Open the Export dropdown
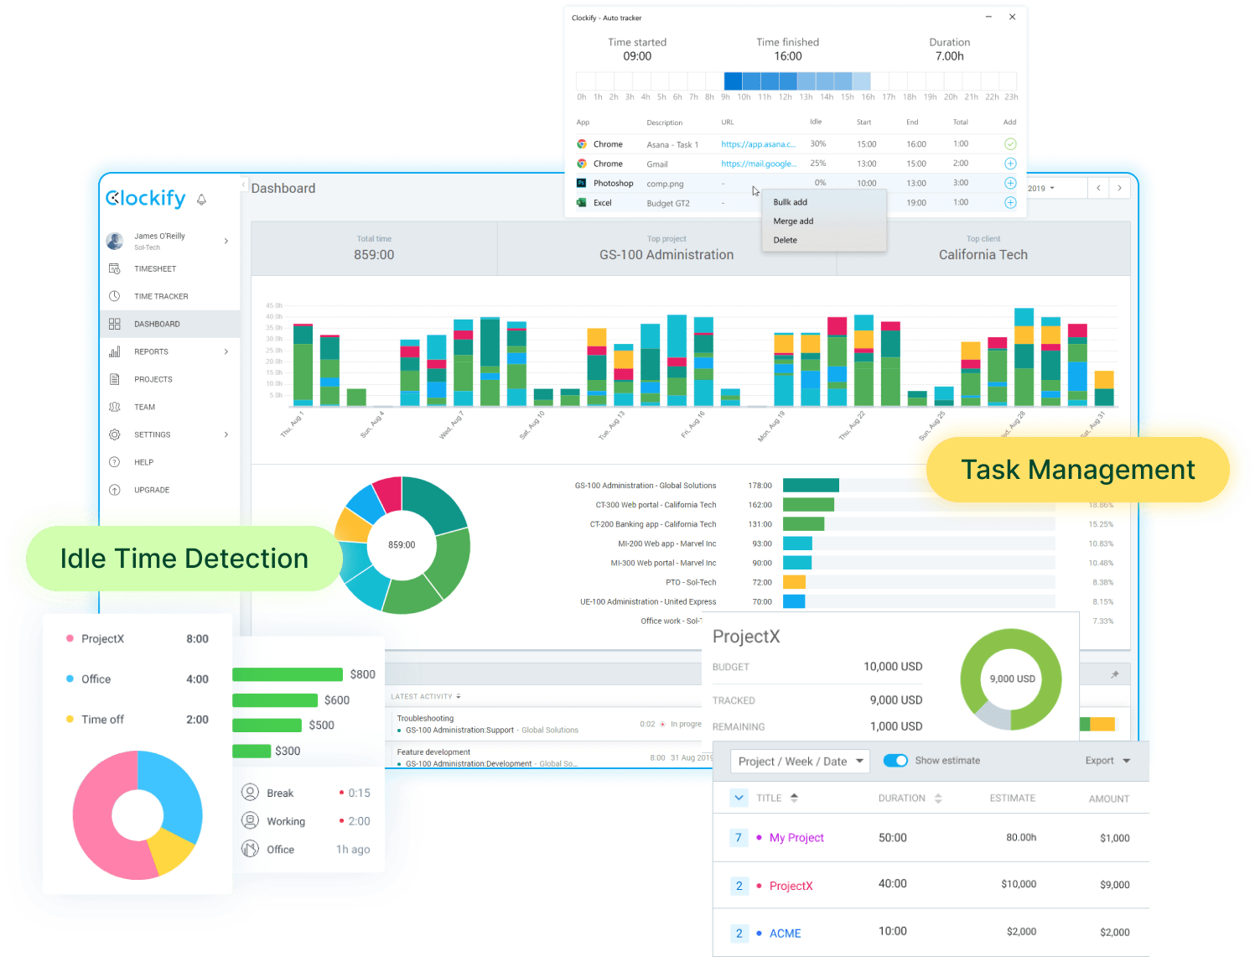This screenshot has width=1255, height=957. click(x=1107, y=761)
